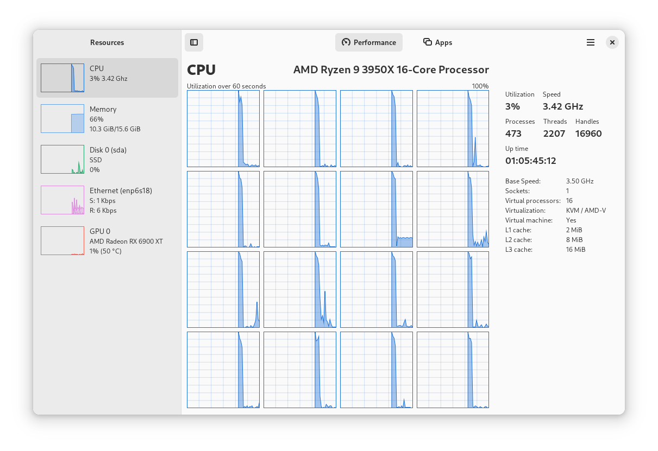The height and width of the screenshot is (451, 658).
Task: Select GPU 0 in sidebar
Action: (x=107, y=240)
